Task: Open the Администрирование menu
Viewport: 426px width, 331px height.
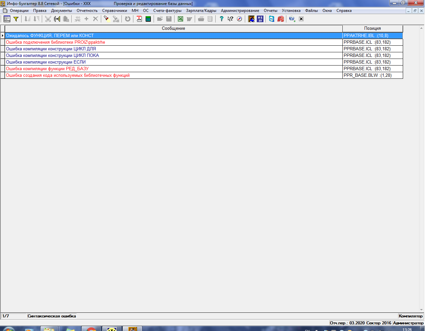Action: coord(240,11)
